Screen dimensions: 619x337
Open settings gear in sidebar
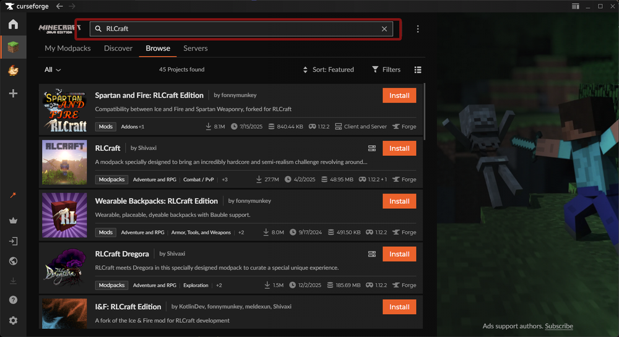13,320
